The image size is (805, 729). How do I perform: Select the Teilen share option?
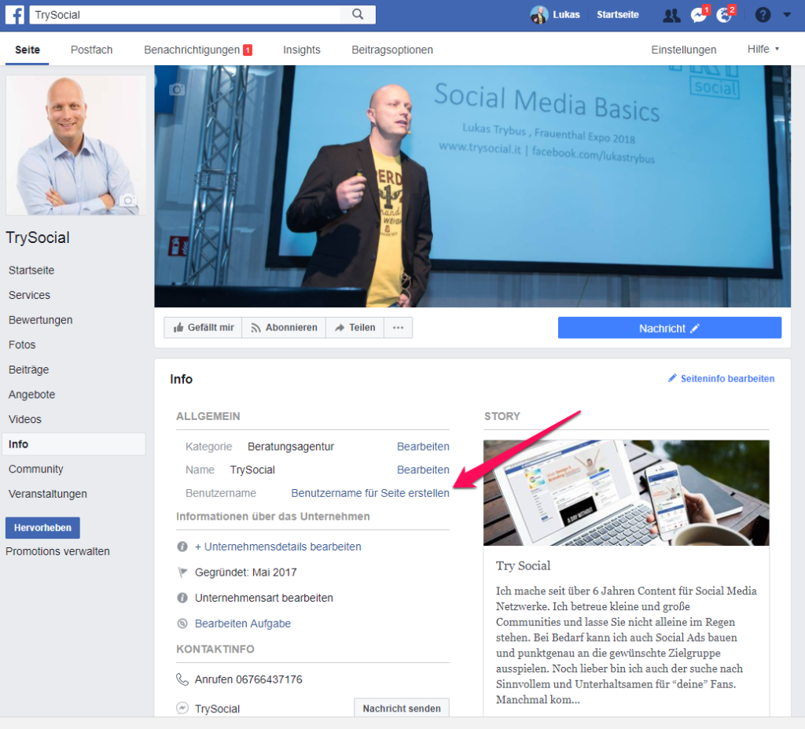[355, 327]
